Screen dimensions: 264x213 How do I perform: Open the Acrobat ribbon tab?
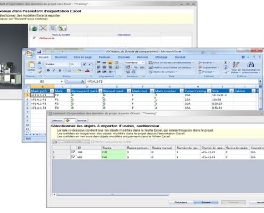pyautogui.click(x=180, y=57)
